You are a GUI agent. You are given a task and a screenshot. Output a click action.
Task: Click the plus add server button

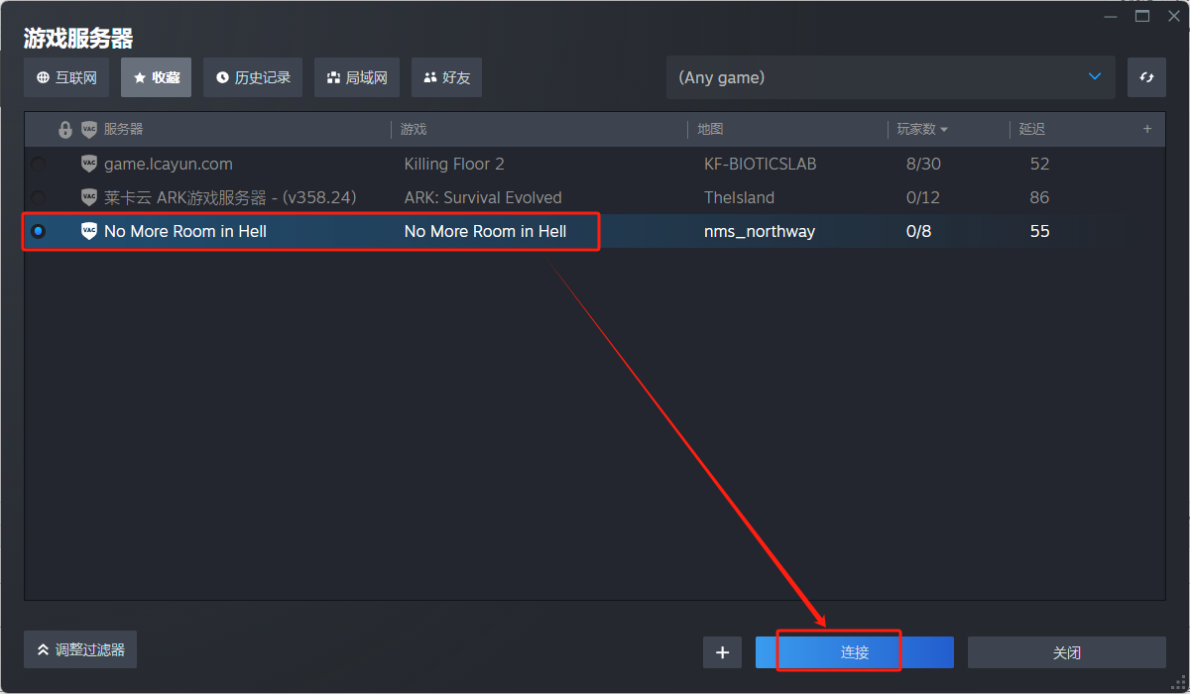(722, 652)
